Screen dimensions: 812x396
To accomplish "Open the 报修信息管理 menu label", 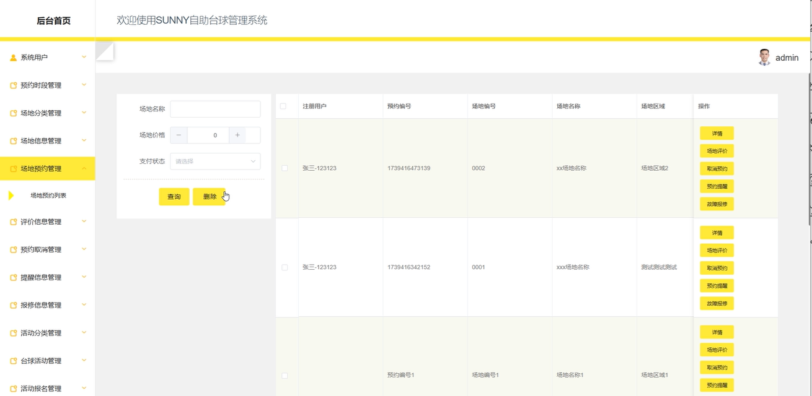I will pyautogui.click(x=41, y=305).
